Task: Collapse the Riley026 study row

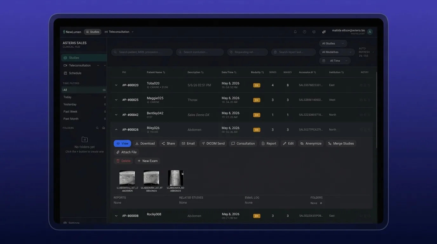Action: (x=116, y=130)
